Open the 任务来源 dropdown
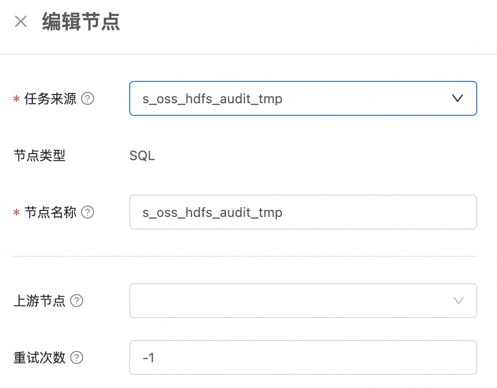Screen dimensions: 497x388 (x=303, y=99)
